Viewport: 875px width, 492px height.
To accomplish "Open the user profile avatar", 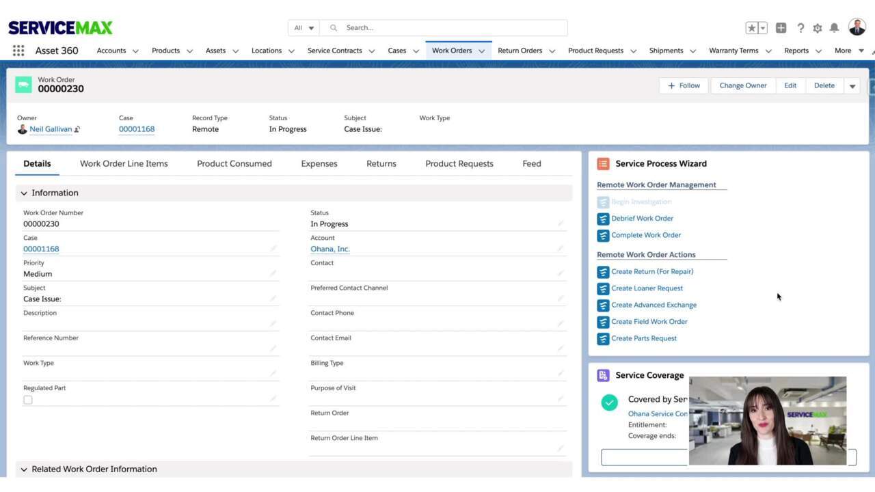I will 857,27.
